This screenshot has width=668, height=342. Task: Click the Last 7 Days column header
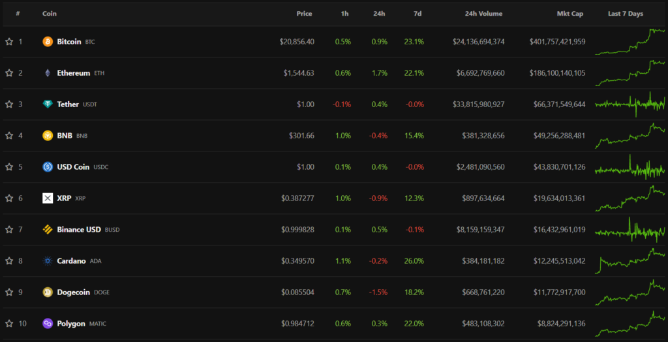626,14
